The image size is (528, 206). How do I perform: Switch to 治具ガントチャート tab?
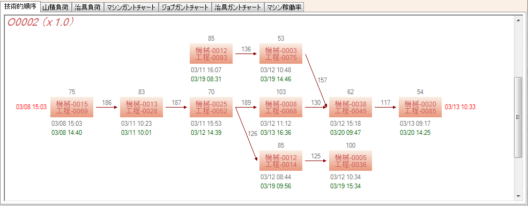238,7
